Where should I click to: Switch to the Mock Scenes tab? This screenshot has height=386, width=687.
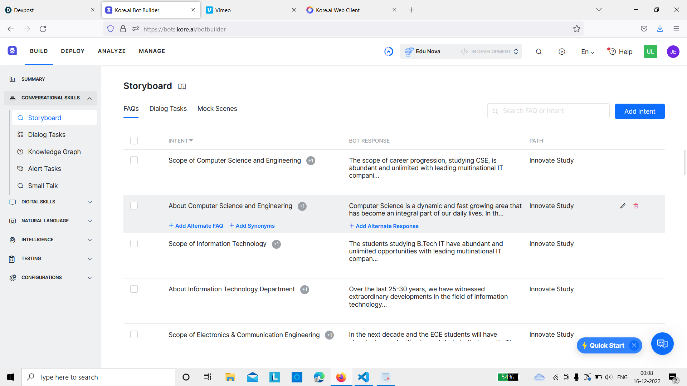[217, 109]
